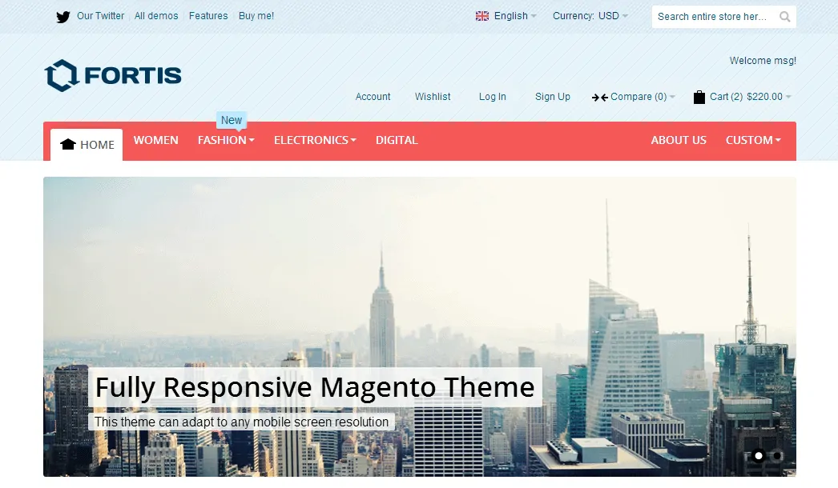Click the house icon on the HOME tab
The image size is (838, 488).
pyautogui.click(x=67, y=142)
